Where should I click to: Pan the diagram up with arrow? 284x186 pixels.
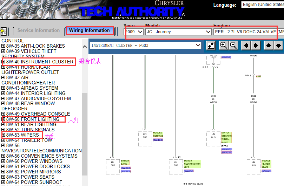coord(269,45)
